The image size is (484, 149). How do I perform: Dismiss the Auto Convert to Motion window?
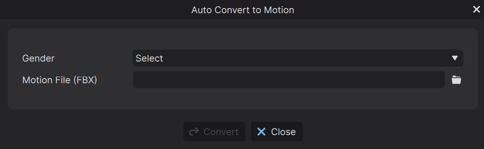tap(476, 10)
